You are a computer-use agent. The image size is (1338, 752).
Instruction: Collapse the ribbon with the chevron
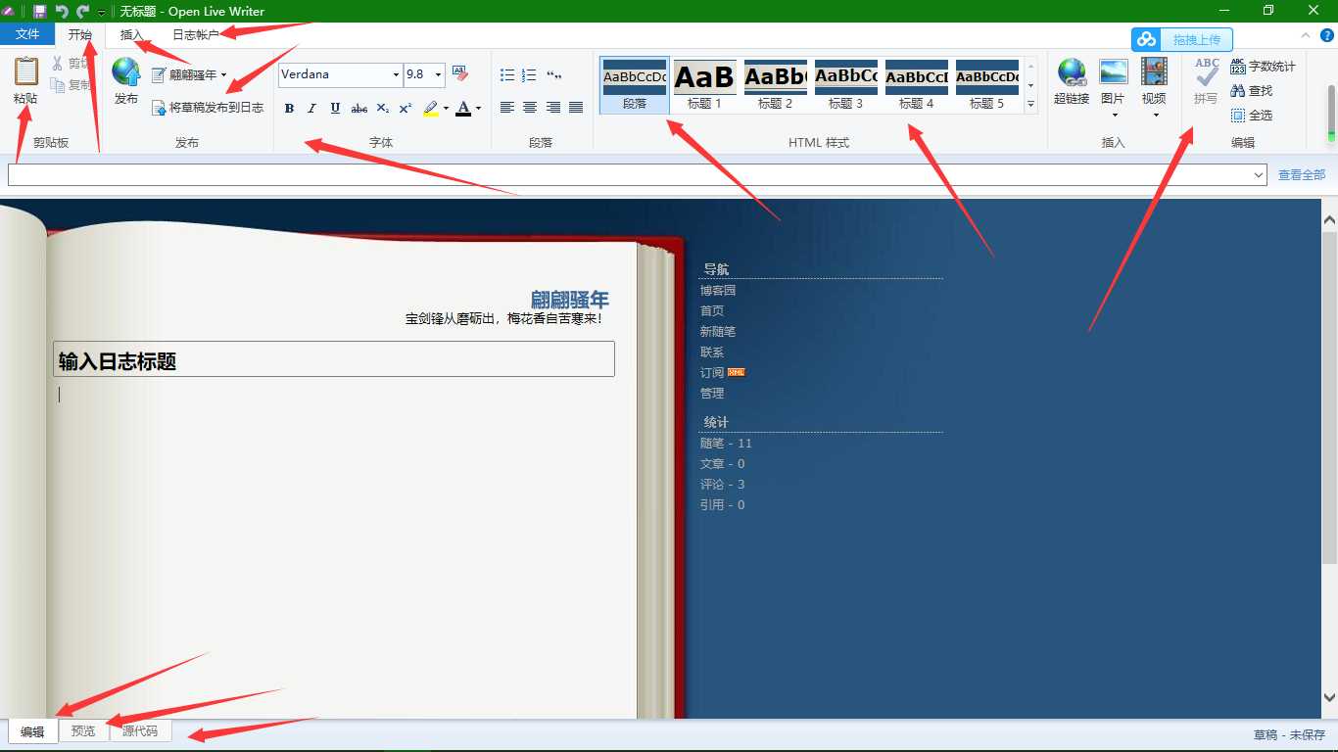[1305, 35]
